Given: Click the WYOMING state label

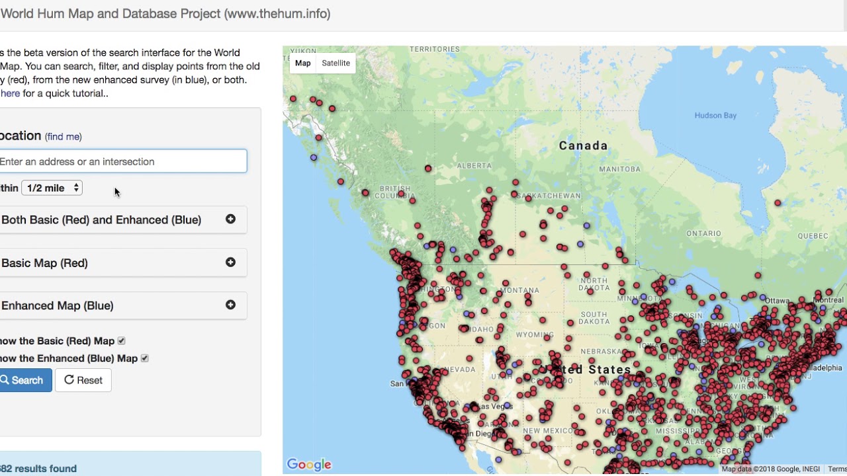Looking at the screenshot, I should pos(535,335).
